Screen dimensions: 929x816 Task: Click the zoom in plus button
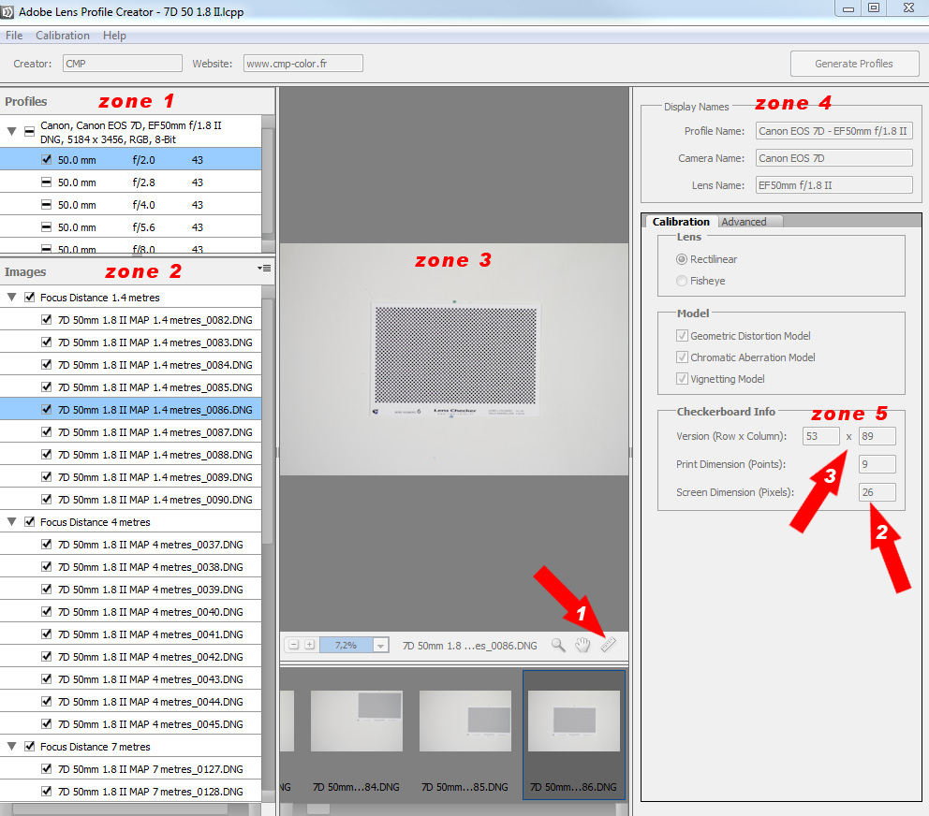click(309, 645)
